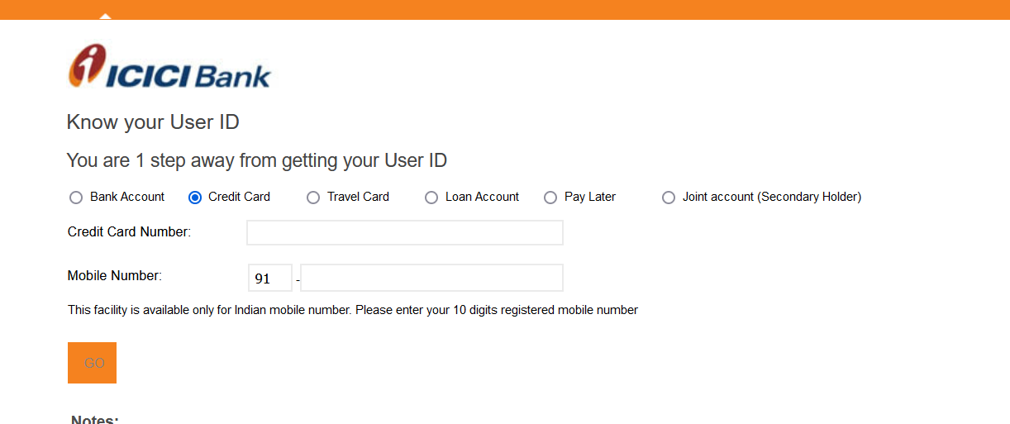Click the orange GO button

coord(92,363)
